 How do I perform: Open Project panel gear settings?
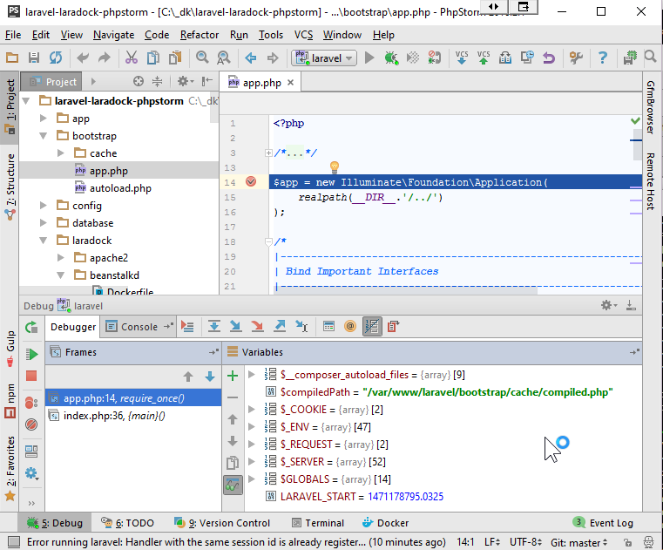(185, 81)
